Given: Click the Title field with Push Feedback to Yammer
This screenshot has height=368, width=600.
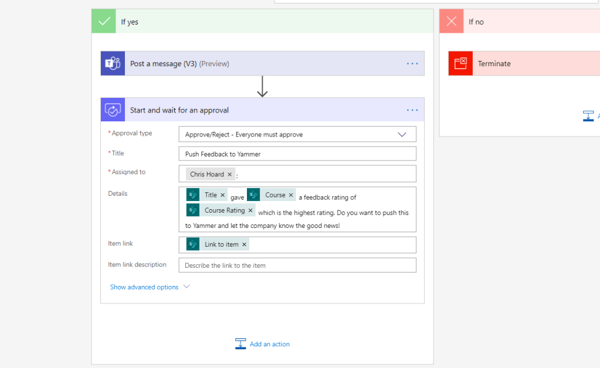Looking at the screenshot, I should click(x=297, y=154).
